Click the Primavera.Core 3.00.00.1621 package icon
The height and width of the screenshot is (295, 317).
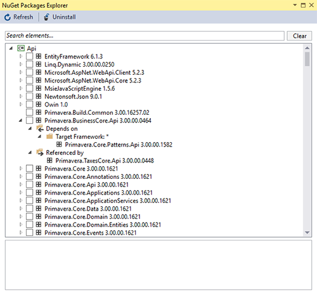point(39,169)
